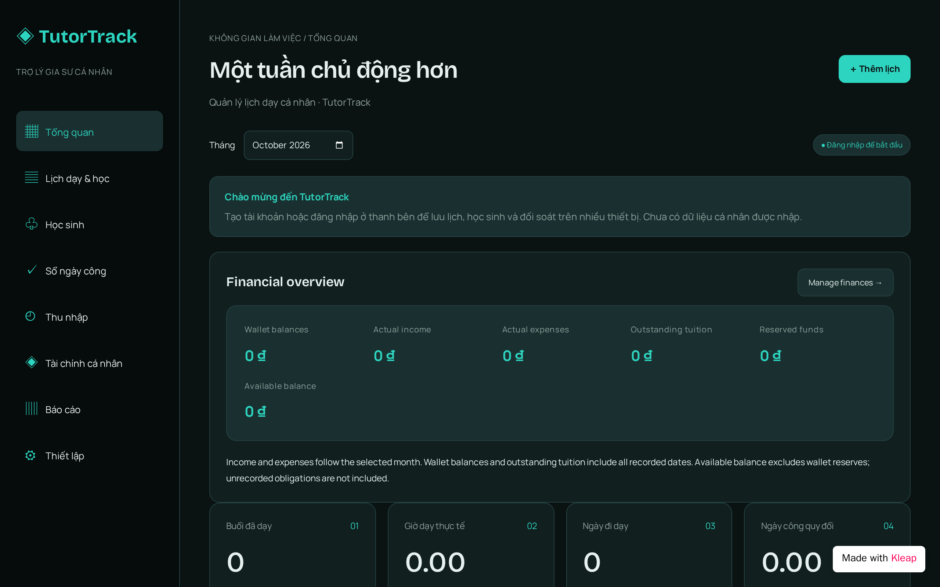
Task: Click the Tổng quan grid icon
Action: point(32,131)
